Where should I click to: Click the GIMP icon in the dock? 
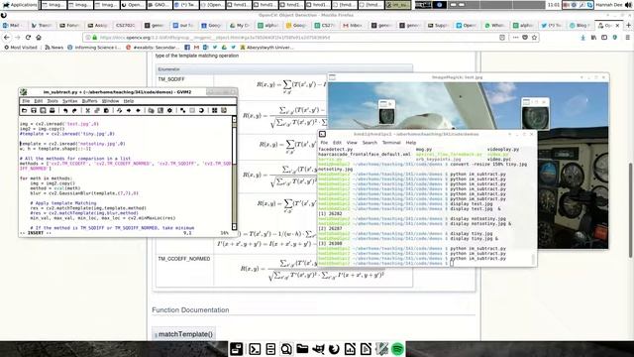click(318, 349)
